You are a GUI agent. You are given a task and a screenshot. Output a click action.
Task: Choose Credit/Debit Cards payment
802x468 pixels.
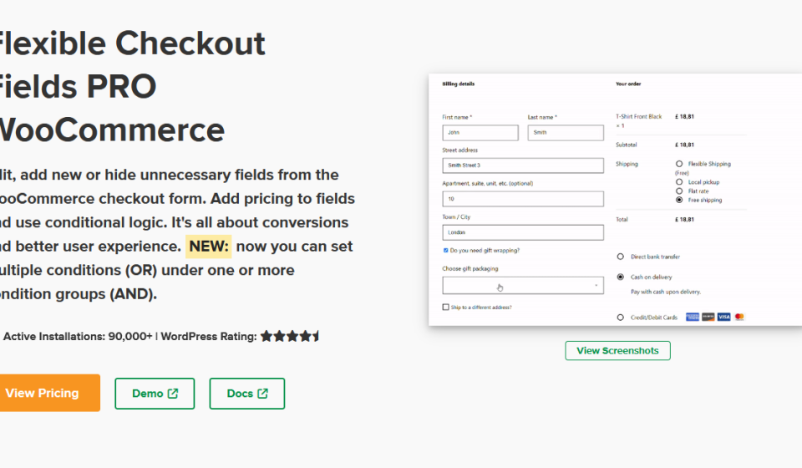point(621,317)
